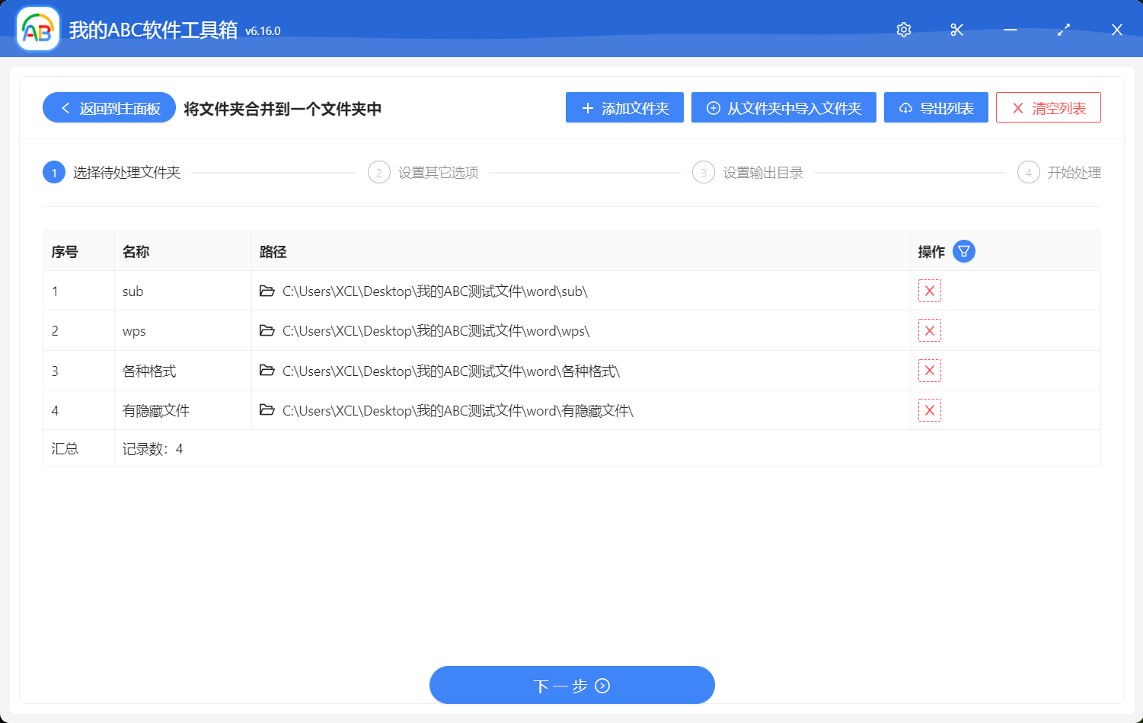
Task: Remove the sub folder with its red X
Action: tap(930, 291)
